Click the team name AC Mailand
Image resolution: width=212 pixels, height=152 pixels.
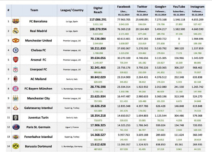pos(38,79)
